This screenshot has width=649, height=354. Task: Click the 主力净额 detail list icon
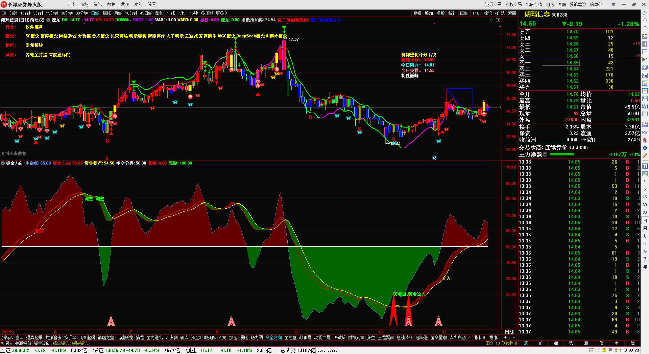point(545,154)
